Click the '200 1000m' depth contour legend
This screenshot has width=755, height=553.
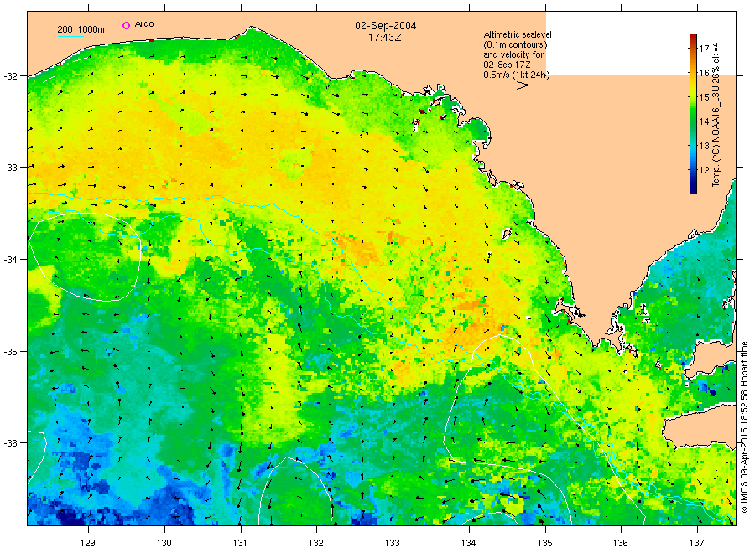[x=81, y=29]
